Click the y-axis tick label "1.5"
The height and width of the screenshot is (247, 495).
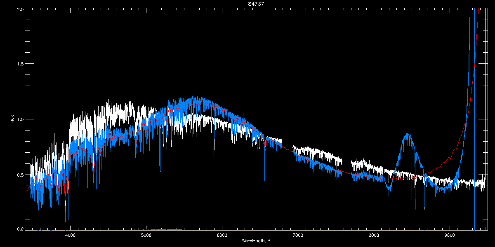(x=20, y=64)
